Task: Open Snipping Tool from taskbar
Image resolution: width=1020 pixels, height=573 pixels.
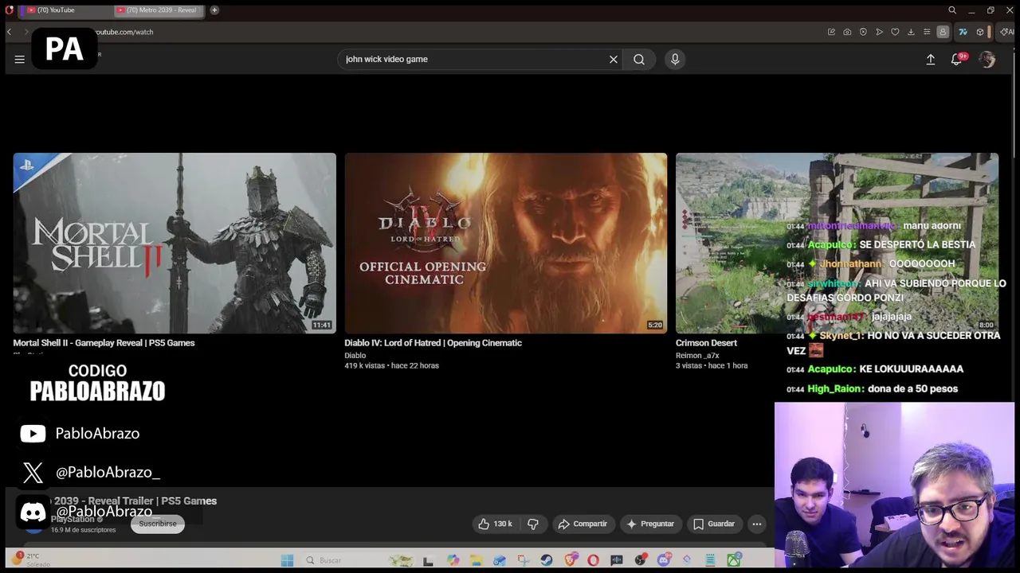Action: tap(523, 560)
